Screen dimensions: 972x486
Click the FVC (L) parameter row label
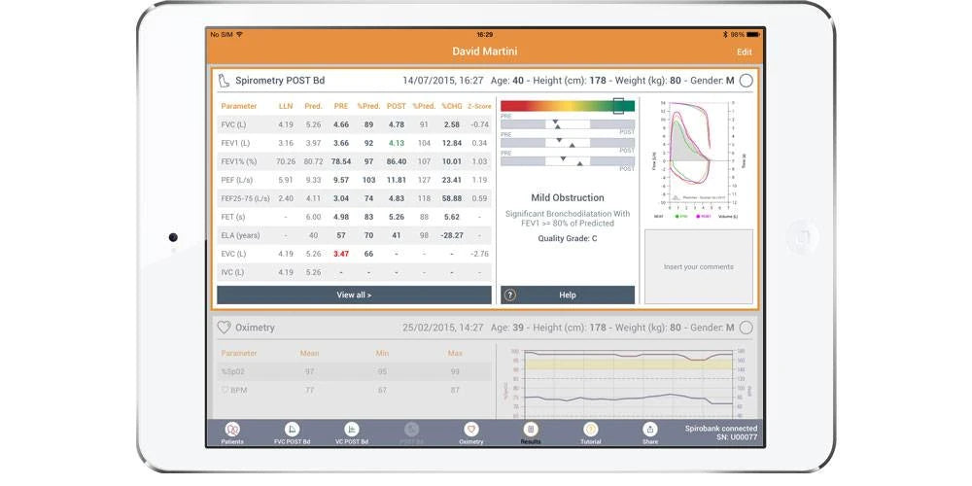tap(233, 124)
